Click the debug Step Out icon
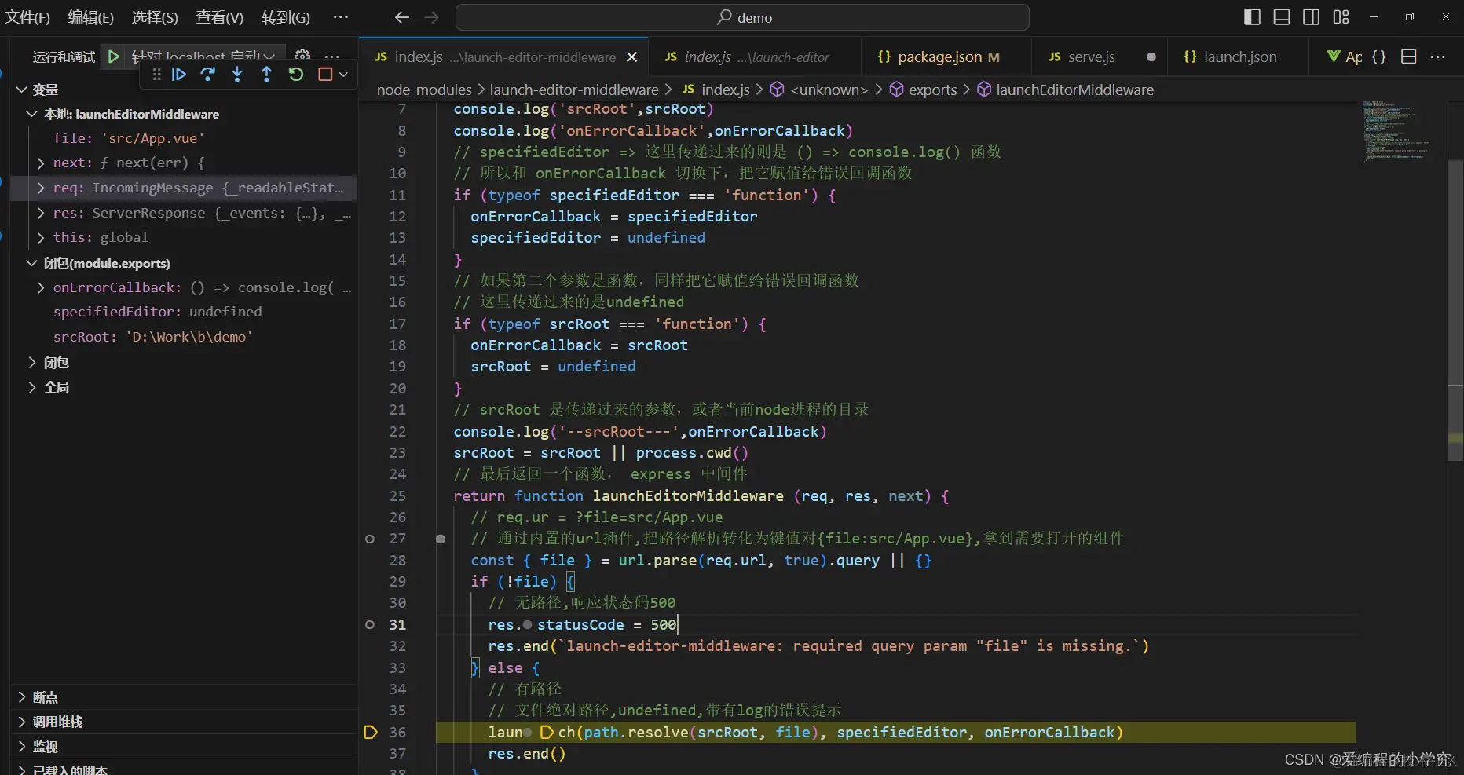Image resolution: width=1464 pixels, height=775 pixels. click(266, 75)
